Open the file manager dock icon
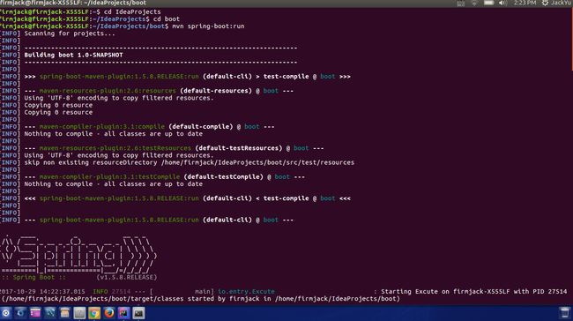573x321 pixels. pos(64,313)
